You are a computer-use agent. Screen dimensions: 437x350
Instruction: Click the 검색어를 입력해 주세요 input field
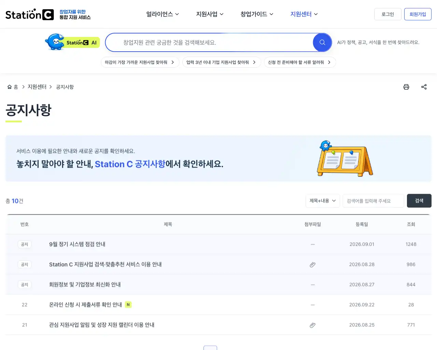tap(373, 201)
